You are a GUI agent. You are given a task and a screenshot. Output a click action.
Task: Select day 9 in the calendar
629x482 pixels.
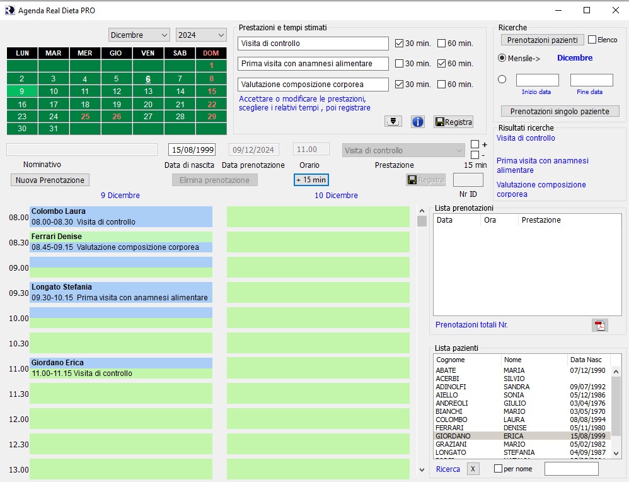(x=22, y=91)
